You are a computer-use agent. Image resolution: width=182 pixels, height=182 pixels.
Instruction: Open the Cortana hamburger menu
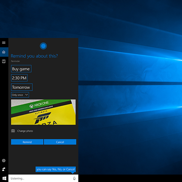pos(4,42)
